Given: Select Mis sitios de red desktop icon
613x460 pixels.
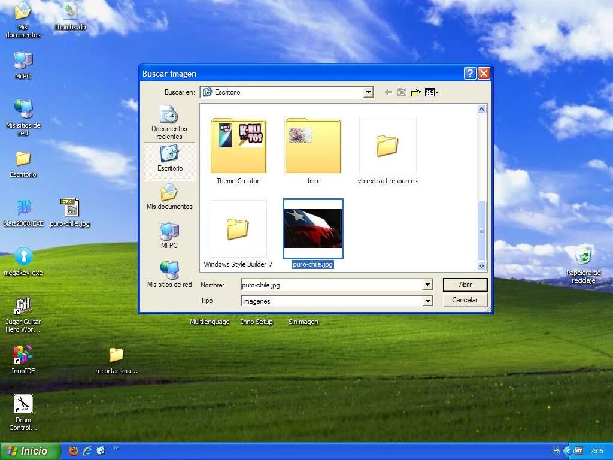Looking at the screenshot, I should tap(23, 118).
